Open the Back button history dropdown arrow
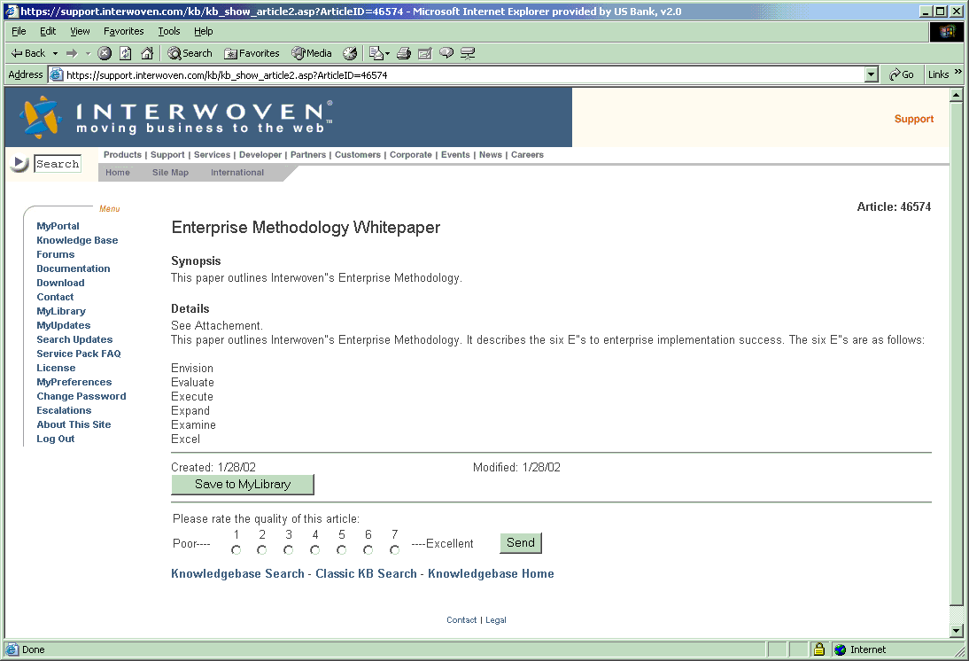Viewport: 969px width, 661px height. pyautogui.click(x=55, y=53)
